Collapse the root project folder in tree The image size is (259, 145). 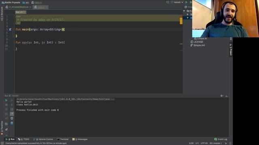184,11
